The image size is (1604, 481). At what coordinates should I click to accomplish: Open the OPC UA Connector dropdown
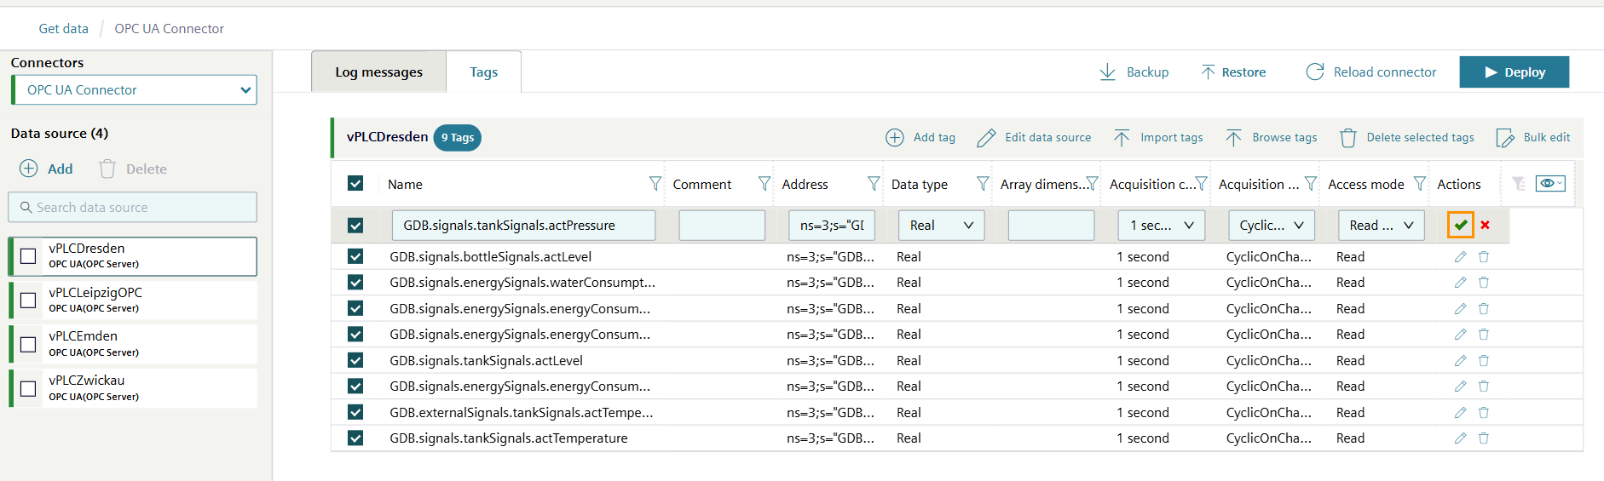coord(135,90)
